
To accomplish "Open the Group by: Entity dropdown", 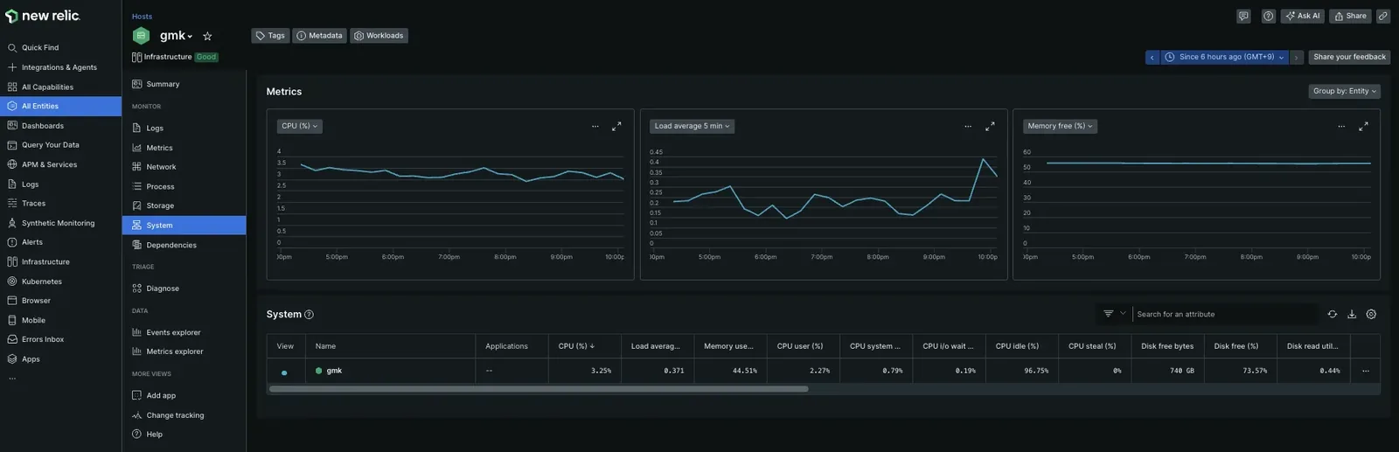I will pos(1344,91).
